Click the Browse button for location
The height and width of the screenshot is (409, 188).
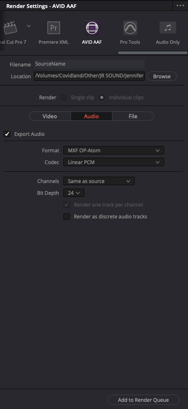pyautogui.click(x=162, y=77)
